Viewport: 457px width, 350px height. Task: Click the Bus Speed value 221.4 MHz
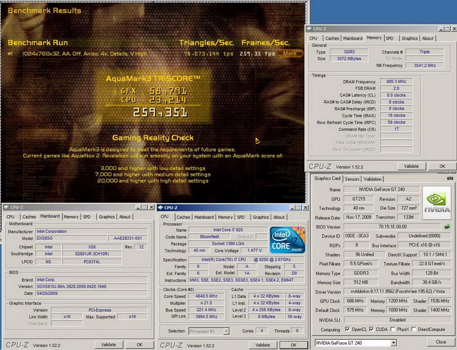206,310
